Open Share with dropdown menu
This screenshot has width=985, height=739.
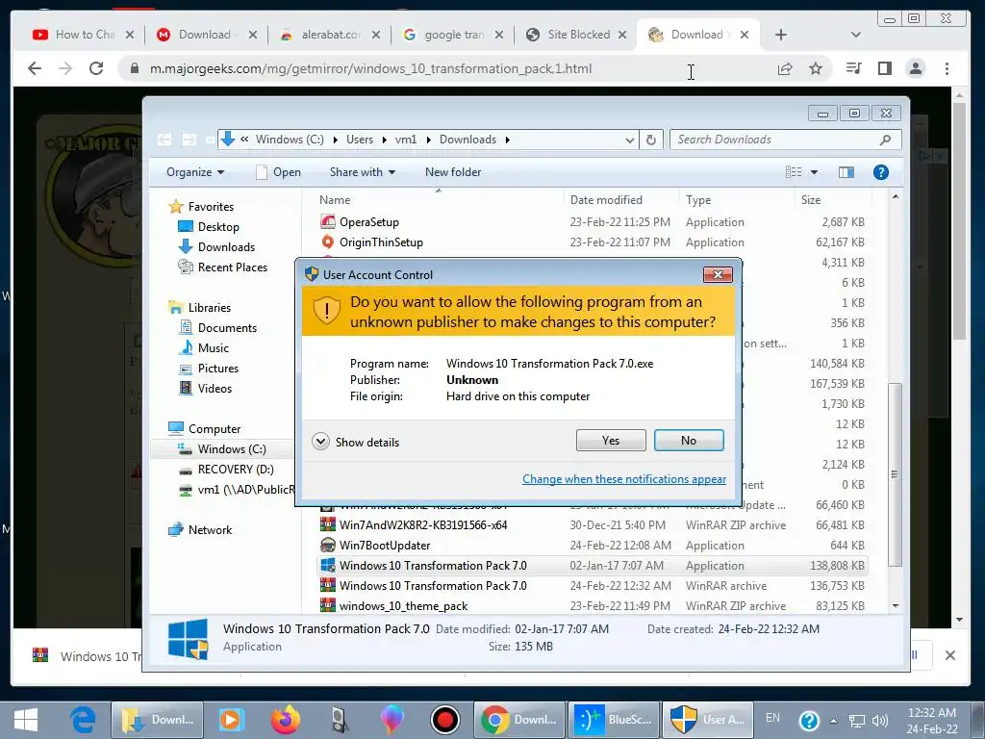[363, 172]
